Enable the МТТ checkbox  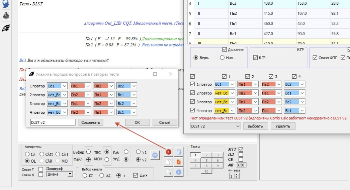pyautogui.click(x=241, y=149)
